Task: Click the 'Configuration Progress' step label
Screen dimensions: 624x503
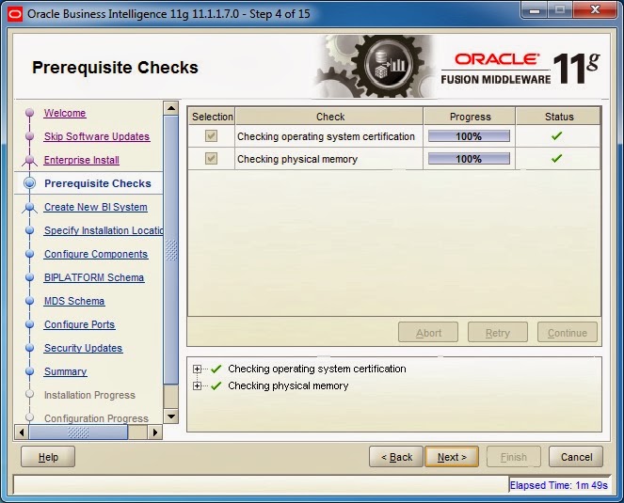Action: click(96, 418)
